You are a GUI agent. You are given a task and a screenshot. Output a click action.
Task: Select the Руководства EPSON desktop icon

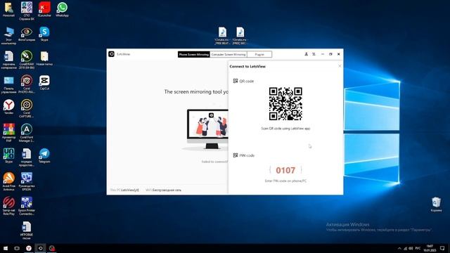(27, 181)
